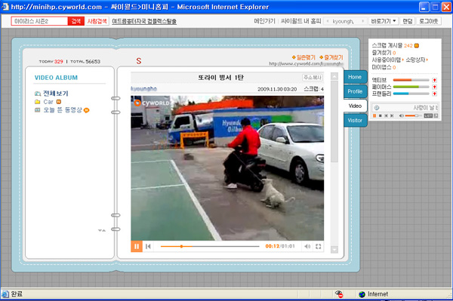Viewport: 453px width, 301px height.
Task: Click the 액티브 progress bar
Action: tap(411, 80)
